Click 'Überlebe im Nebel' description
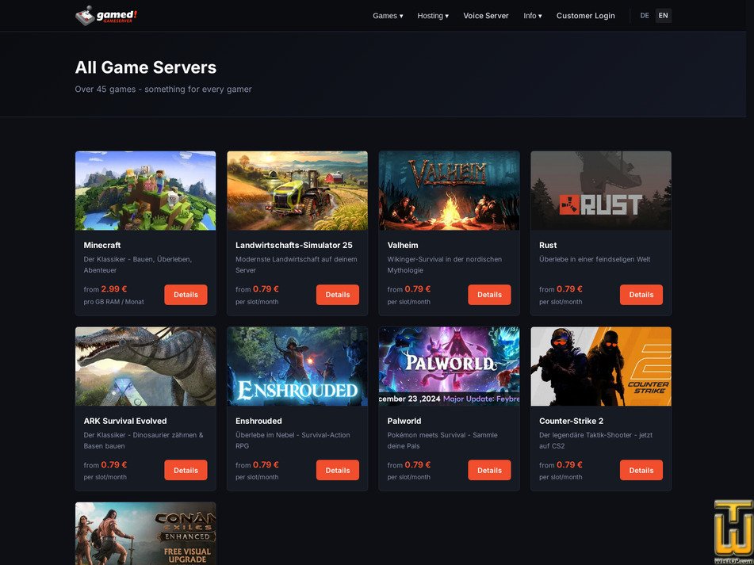Screen dimensions: 754x565 click(293, 441)
